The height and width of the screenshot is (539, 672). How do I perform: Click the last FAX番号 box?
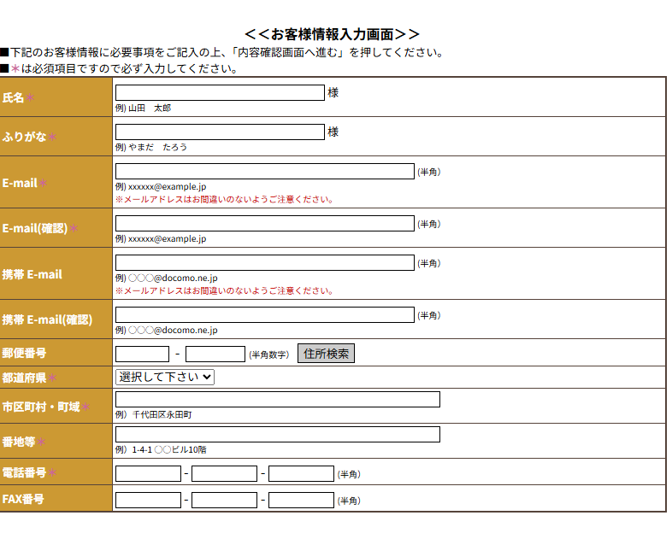(301, 501)
